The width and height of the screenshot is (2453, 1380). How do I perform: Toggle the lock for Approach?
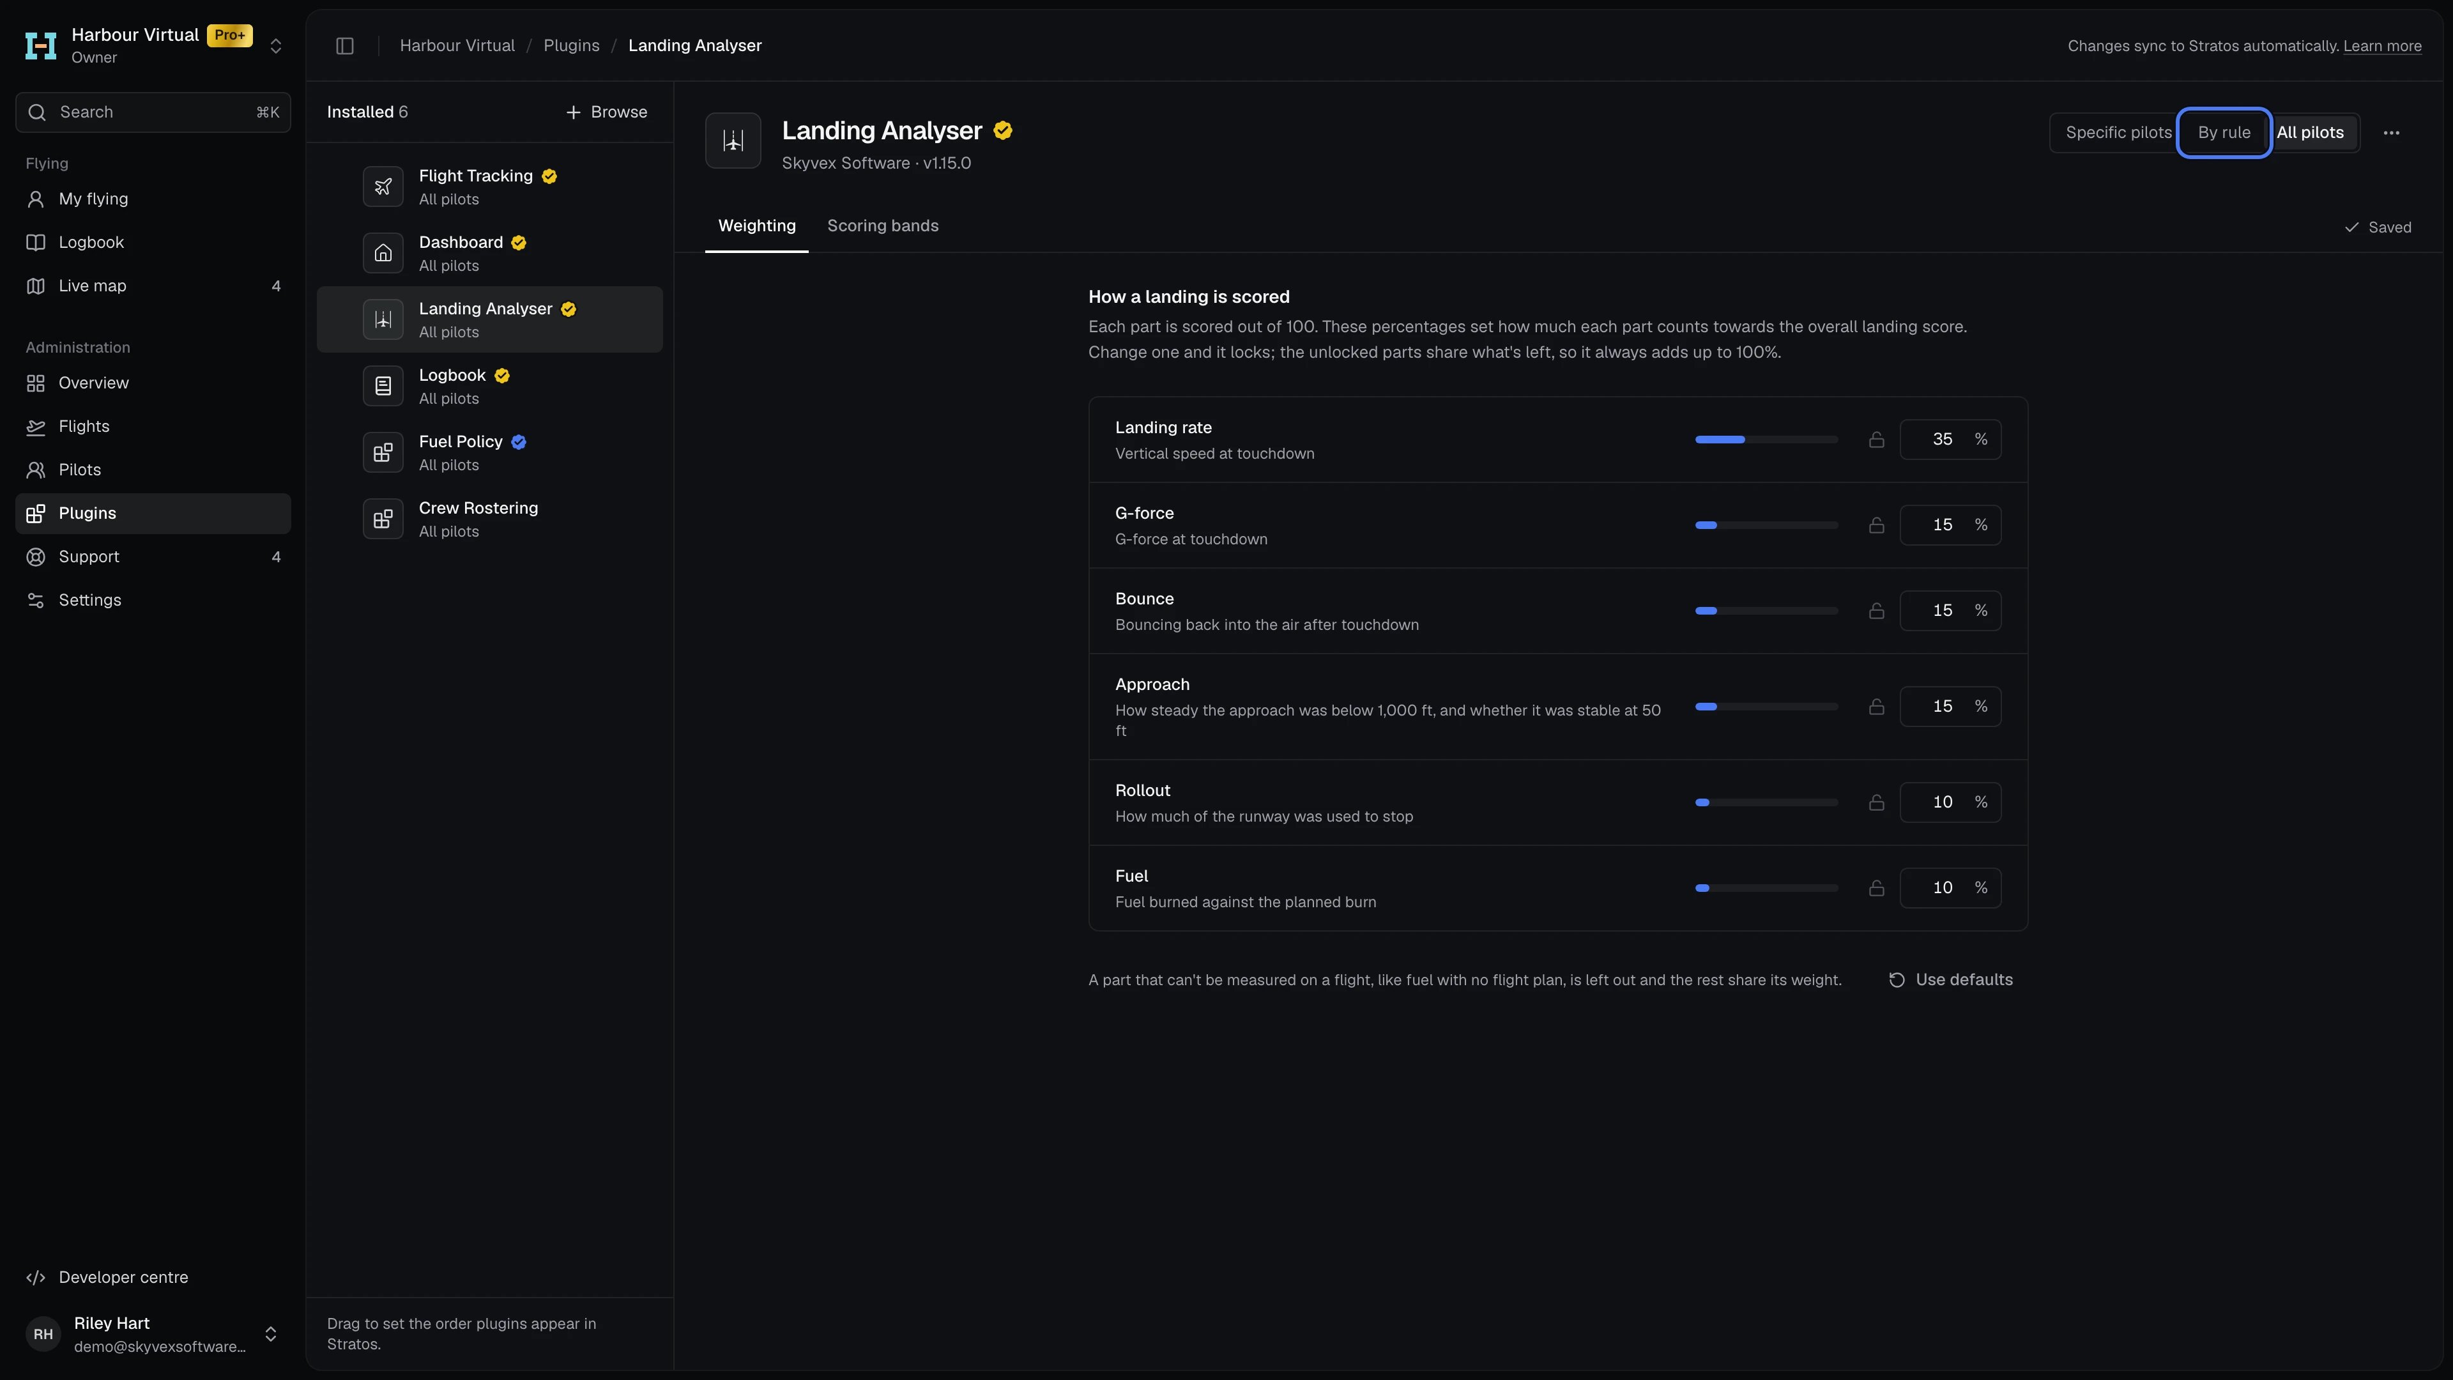1876,707
